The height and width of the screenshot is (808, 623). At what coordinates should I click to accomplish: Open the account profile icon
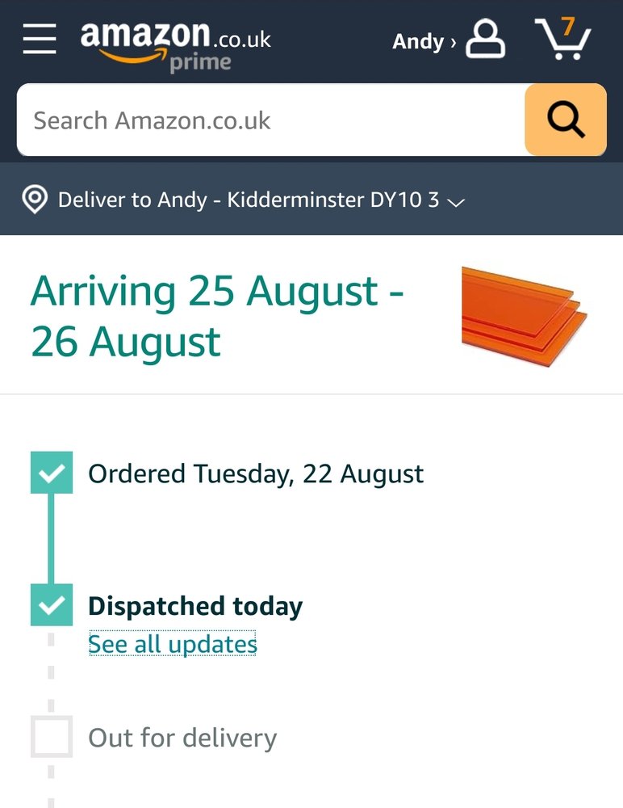pyautogui.click(x=486, y=40)
